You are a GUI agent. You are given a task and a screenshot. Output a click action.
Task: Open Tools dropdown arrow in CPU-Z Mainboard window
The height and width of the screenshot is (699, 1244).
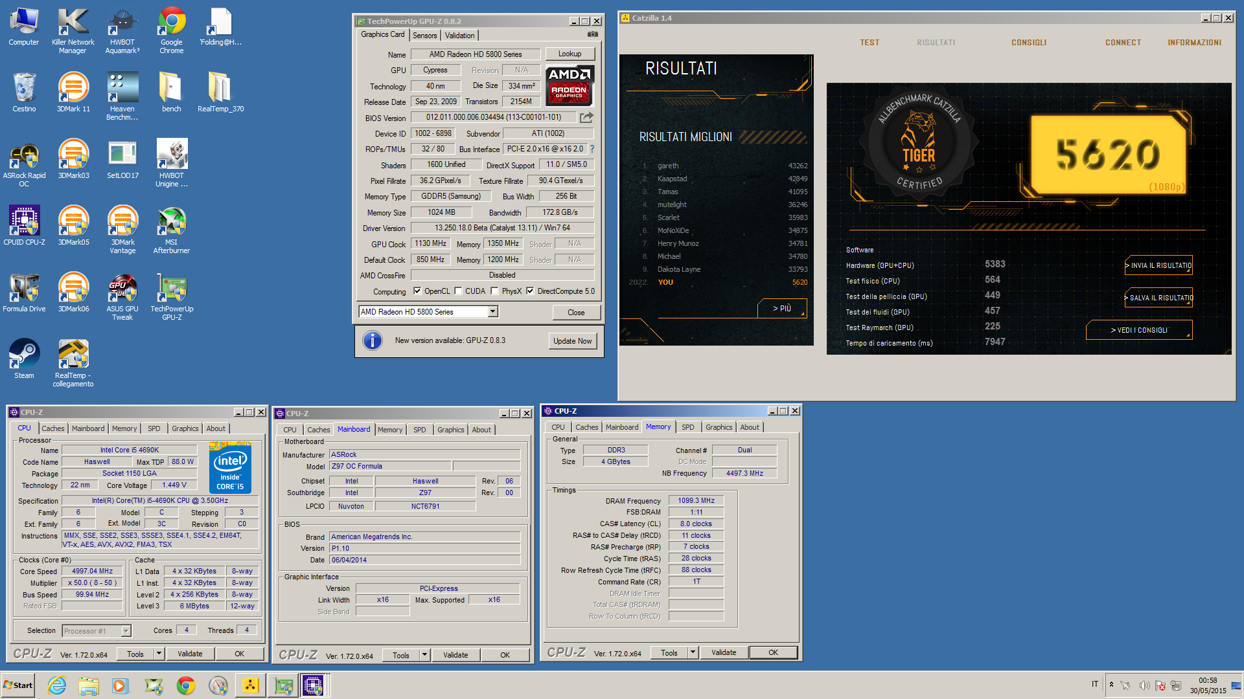click(425, 655)
